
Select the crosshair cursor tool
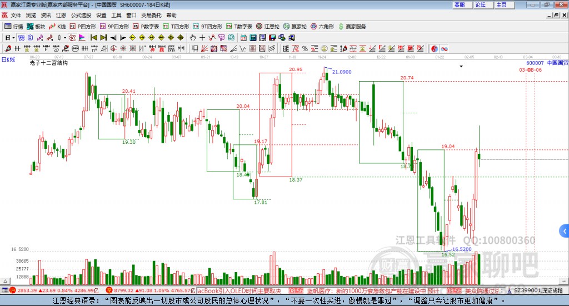202,38
